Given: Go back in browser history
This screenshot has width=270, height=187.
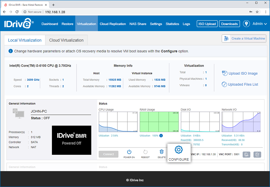Looking at the screenshot, I should (x=4, y=12).
